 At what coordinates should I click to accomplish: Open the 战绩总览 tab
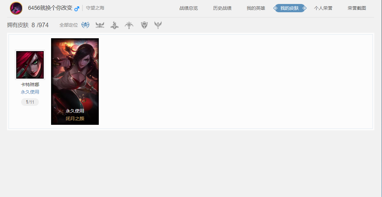coord(189,8)
